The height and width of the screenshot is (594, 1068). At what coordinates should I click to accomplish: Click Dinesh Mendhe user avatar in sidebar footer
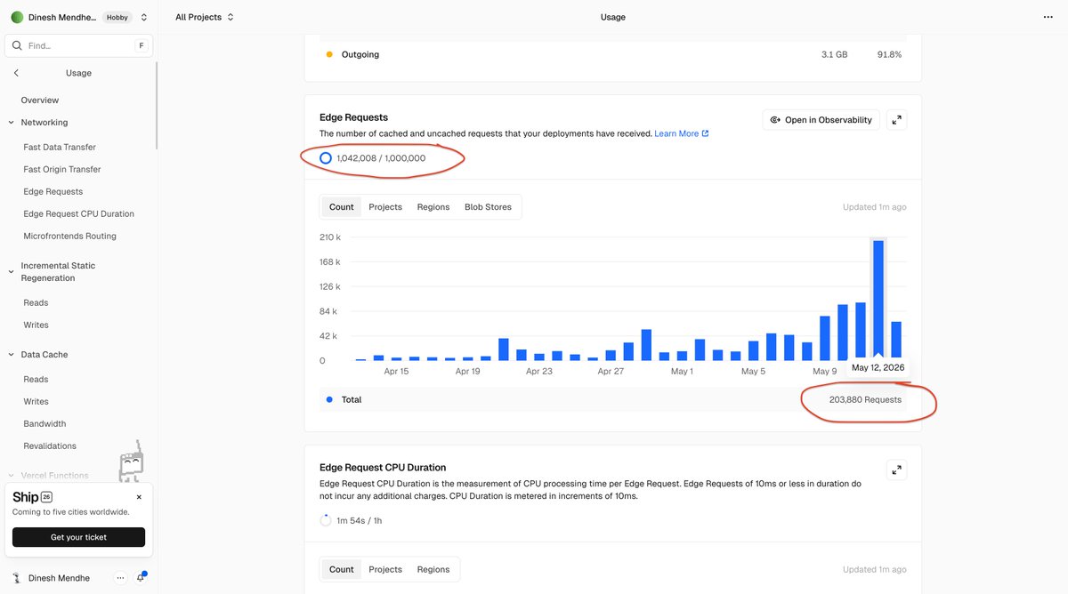[16, 578]
